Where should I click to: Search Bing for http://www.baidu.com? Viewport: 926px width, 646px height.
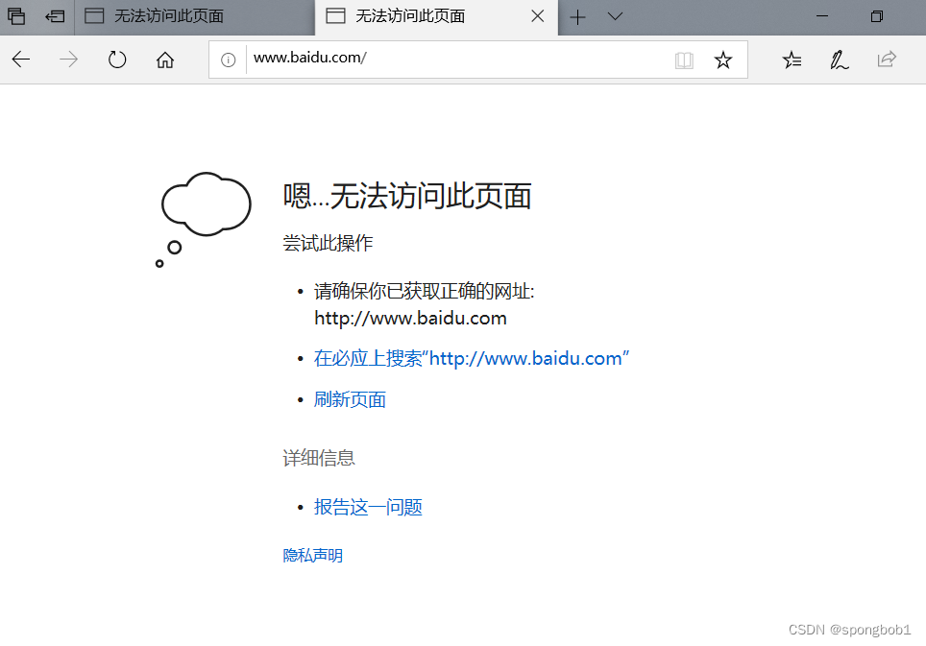pos(472,358)
